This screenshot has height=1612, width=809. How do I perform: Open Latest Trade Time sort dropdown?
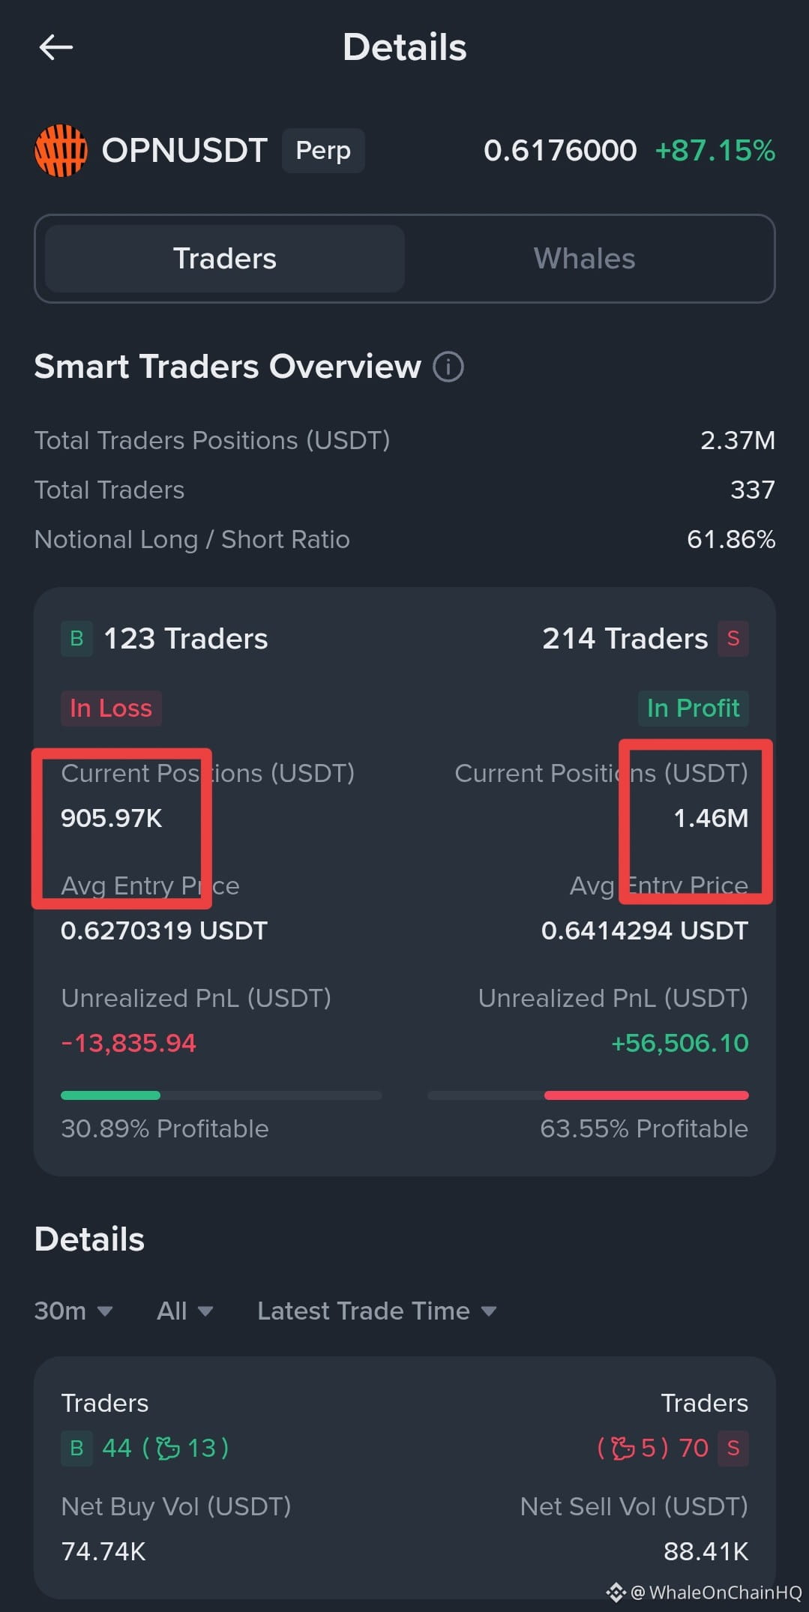(377, 1311)
